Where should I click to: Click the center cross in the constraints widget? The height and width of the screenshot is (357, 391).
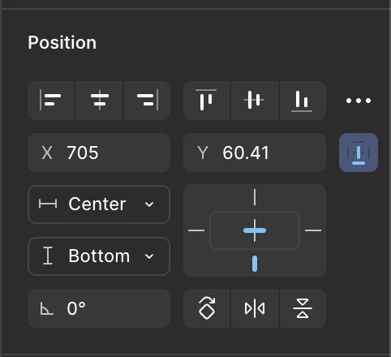click(x=255, y=230)
